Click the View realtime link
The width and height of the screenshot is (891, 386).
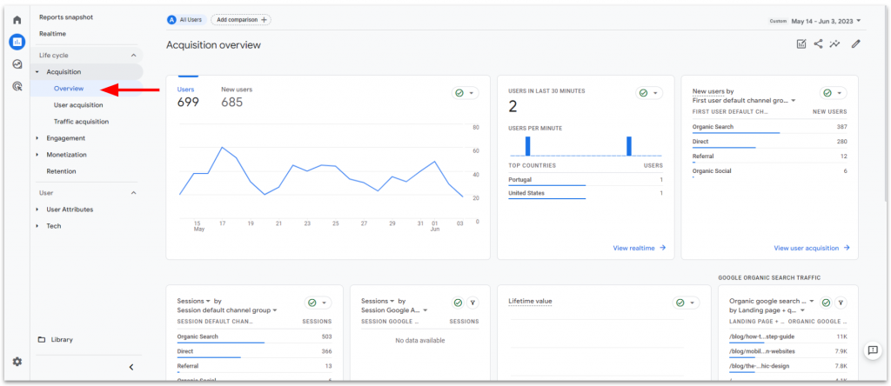pyautogui.click(x=639, y=248)
